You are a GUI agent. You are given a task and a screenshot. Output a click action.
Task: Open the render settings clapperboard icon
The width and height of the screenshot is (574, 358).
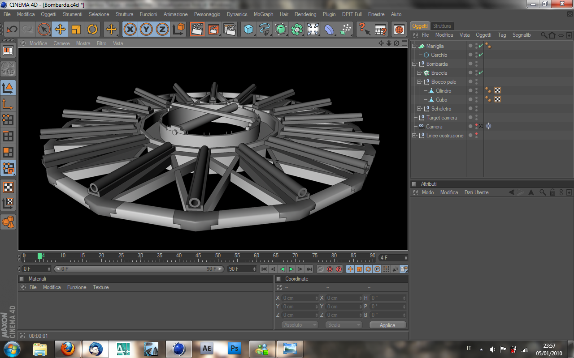230,30
